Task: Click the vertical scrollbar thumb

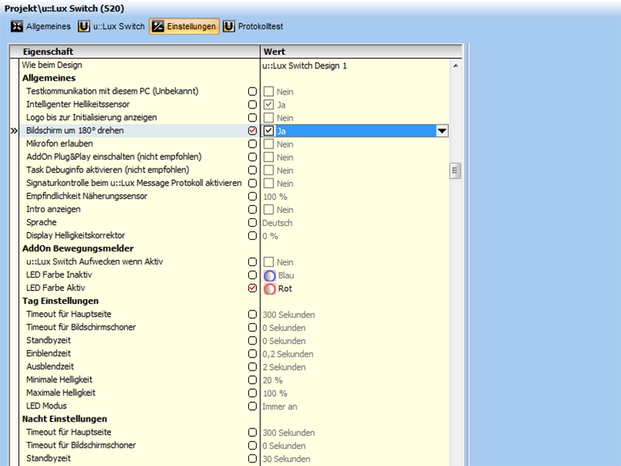Action: pyautogui.click(x=455, y=170)
